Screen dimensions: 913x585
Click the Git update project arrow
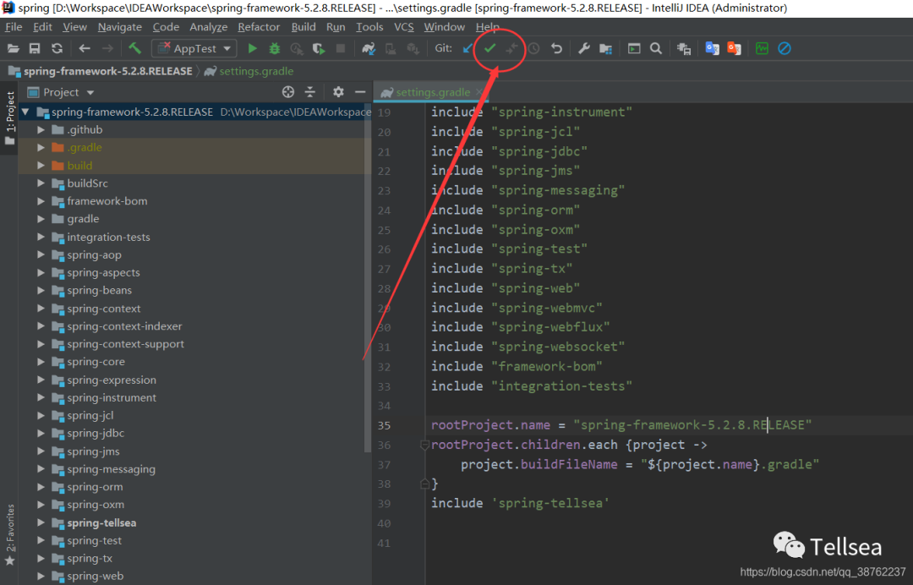point(467,48)
